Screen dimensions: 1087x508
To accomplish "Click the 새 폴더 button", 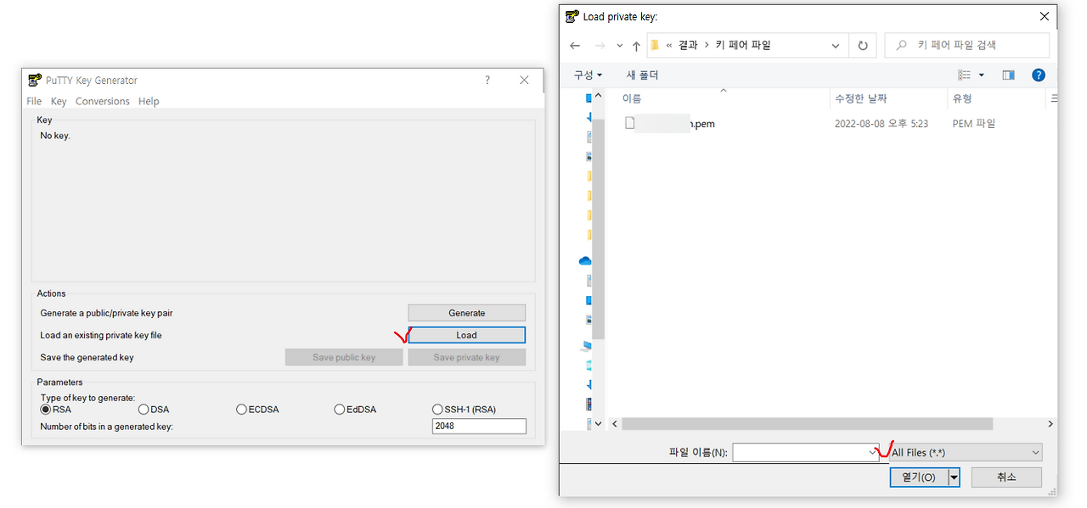I will tap(643, 75).
